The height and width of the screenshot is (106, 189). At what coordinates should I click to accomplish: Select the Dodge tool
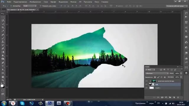[x=3, y=59]
